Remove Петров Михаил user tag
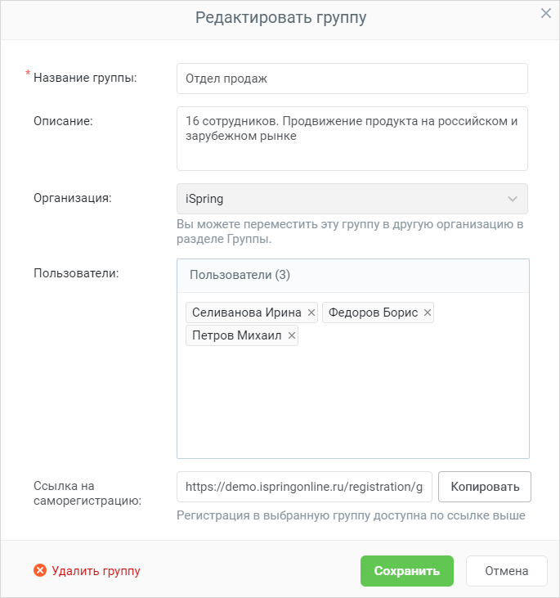This screenshot has height=598, width=560. 292,335
